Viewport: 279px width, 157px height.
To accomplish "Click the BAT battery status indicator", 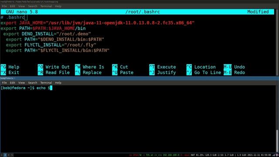I will click(x=197, y=155).
